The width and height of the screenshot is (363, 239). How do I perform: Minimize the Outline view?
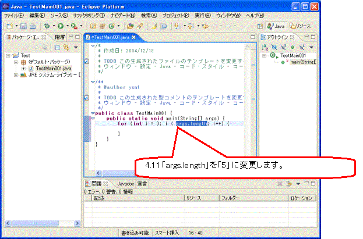(306, 37)
